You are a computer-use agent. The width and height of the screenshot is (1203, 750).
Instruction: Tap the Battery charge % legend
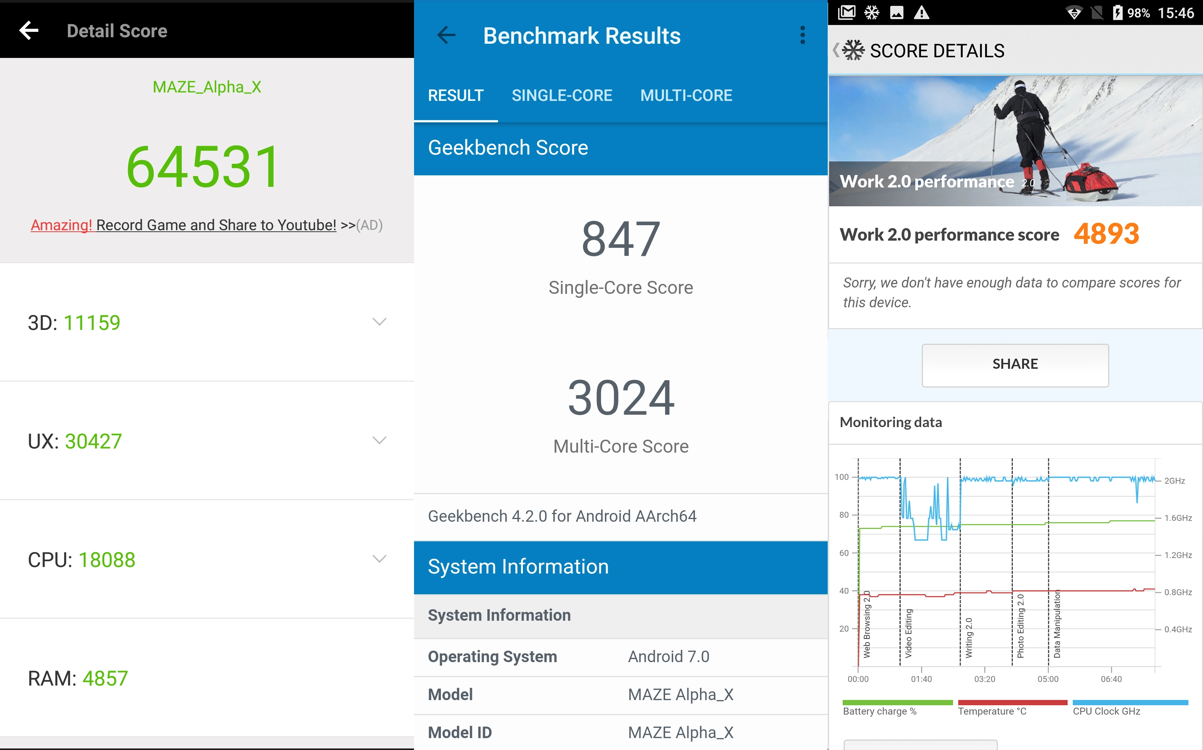897,708
